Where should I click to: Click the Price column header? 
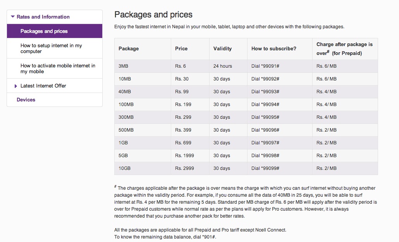tap(181, 49)
